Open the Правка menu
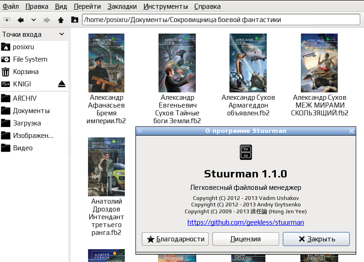This screenshot has height=262, width=364. 37,6
